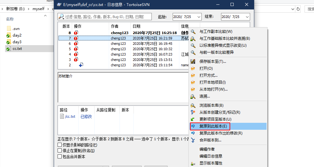Click /cc.txt path link in changed paths
The image size is (314, 167).
point(70,116)
